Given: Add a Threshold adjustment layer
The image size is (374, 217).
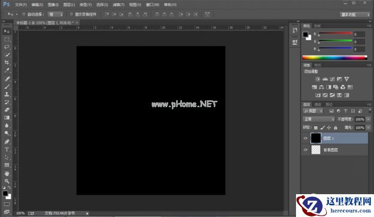Looking at the screenshot, I should 332,95.
